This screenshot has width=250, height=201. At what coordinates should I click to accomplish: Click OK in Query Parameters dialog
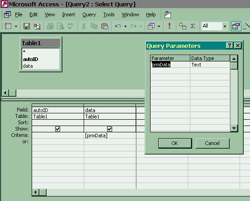click(x=175, y=143)
